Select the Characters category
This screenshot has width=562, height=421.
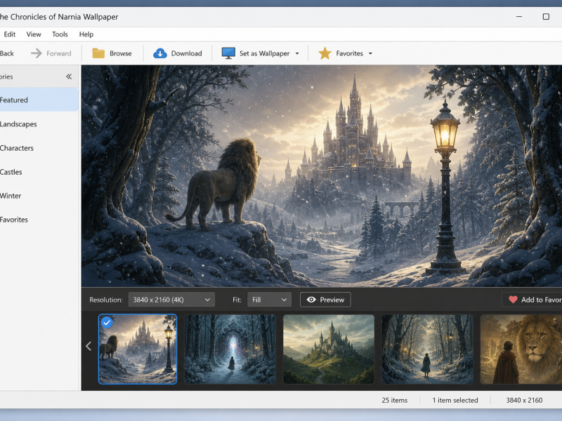pyautogui.click(x=39, y=148)
